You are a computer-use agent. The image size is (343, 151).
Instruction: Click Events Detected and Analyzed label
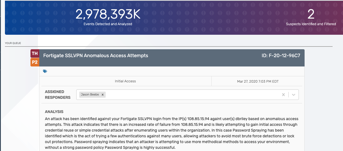tap(108, 24)
